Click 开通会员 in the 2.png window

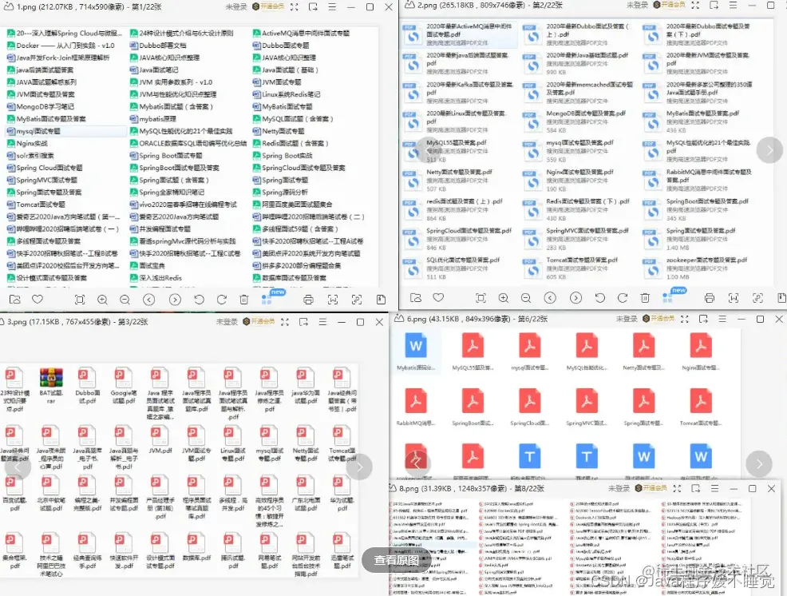point(669,5)
